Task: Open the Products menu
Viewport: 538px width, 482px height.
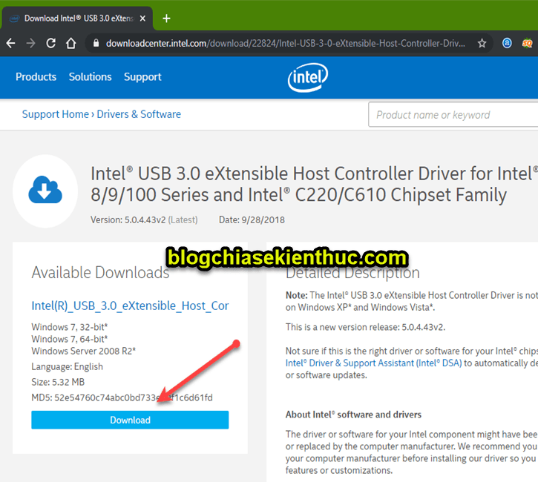Action: coord(36,77)
